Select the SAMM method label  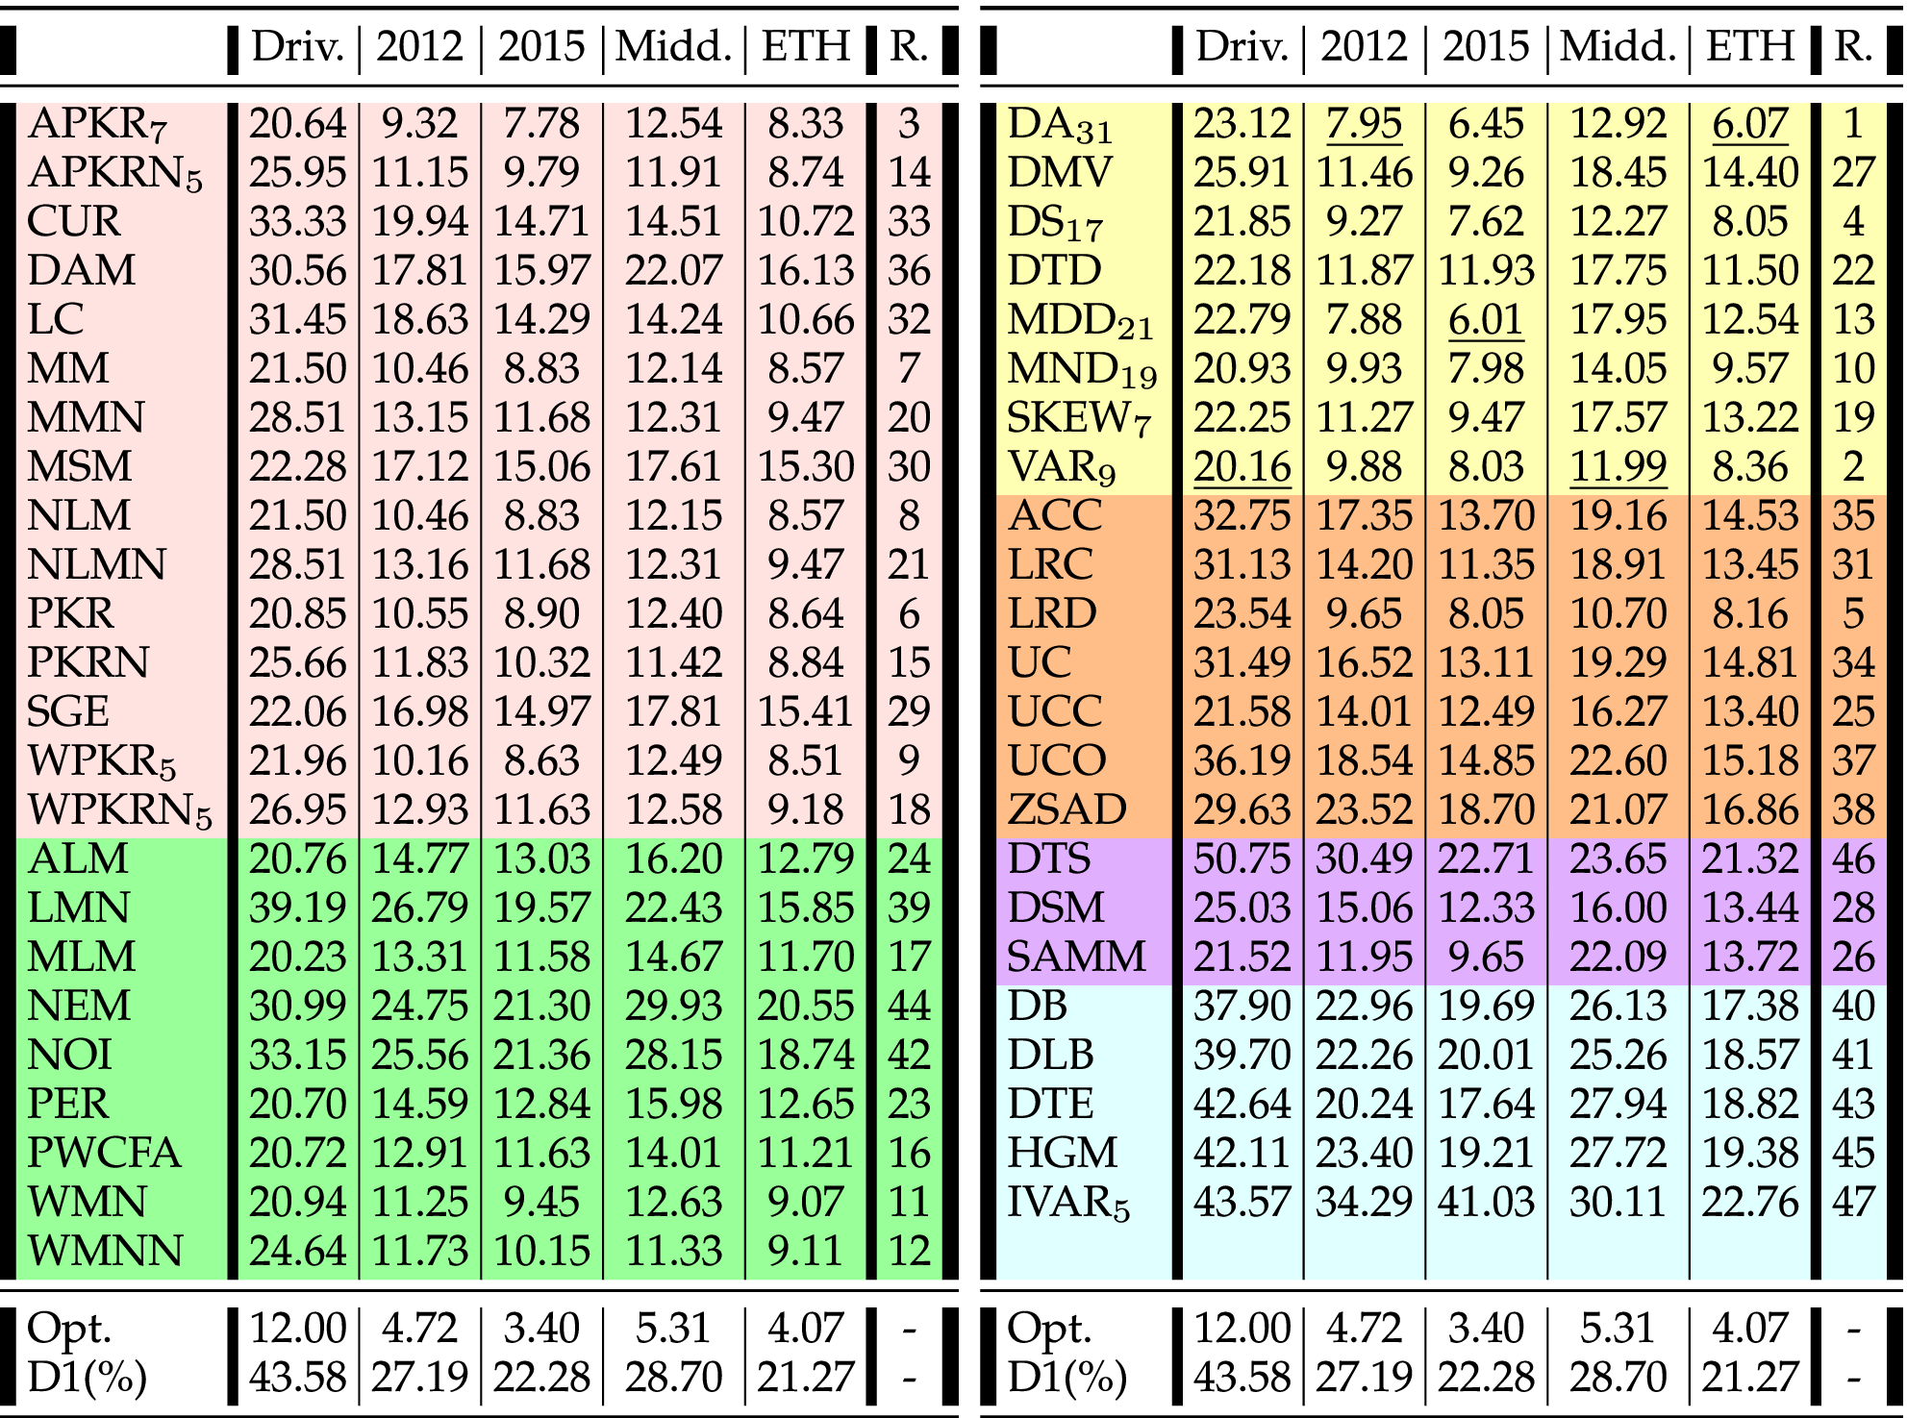1077,957
